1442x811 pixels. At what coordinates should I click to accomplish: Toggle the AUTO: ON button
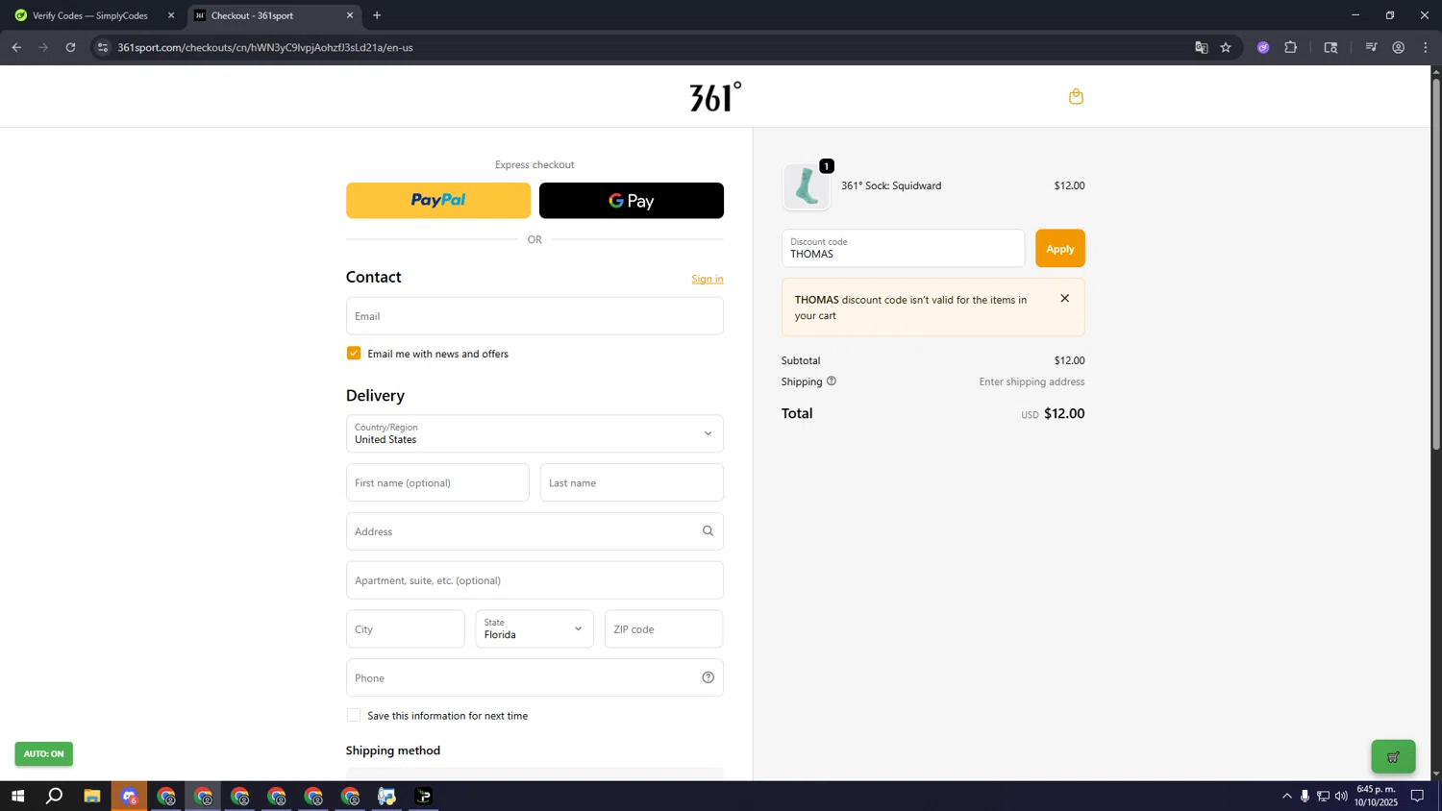point(43,753)
